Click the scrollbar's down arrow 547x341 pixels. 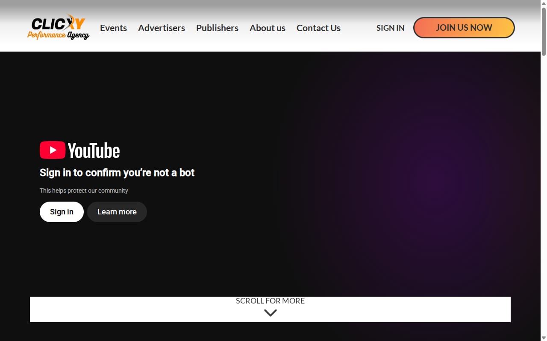click(544, 338)
